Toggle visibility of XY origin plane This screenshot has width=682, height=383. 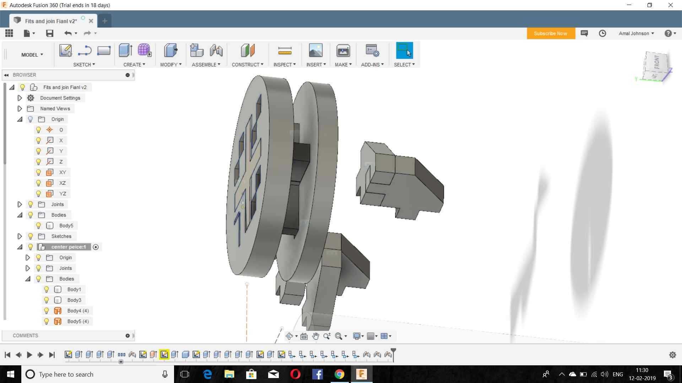pyautogui.click(x=38, y=172)
